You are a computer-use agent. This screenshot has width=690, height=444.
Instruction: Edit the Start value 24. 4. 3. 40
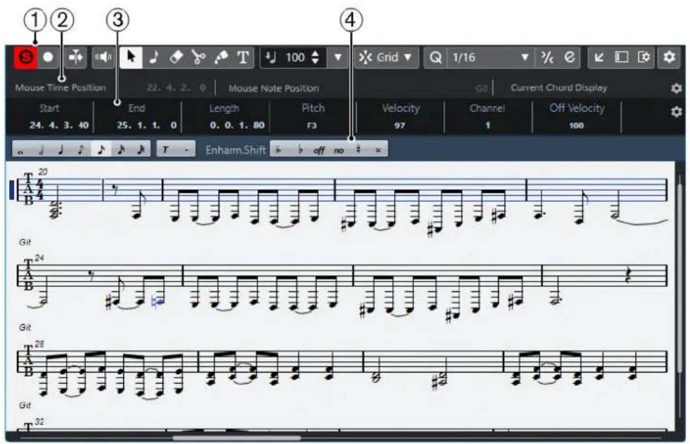[x=59, y=125]
